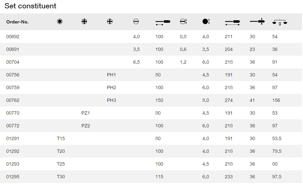Click the blade thickness column icon
303x184 pixels.
click(x=183, y=22)
